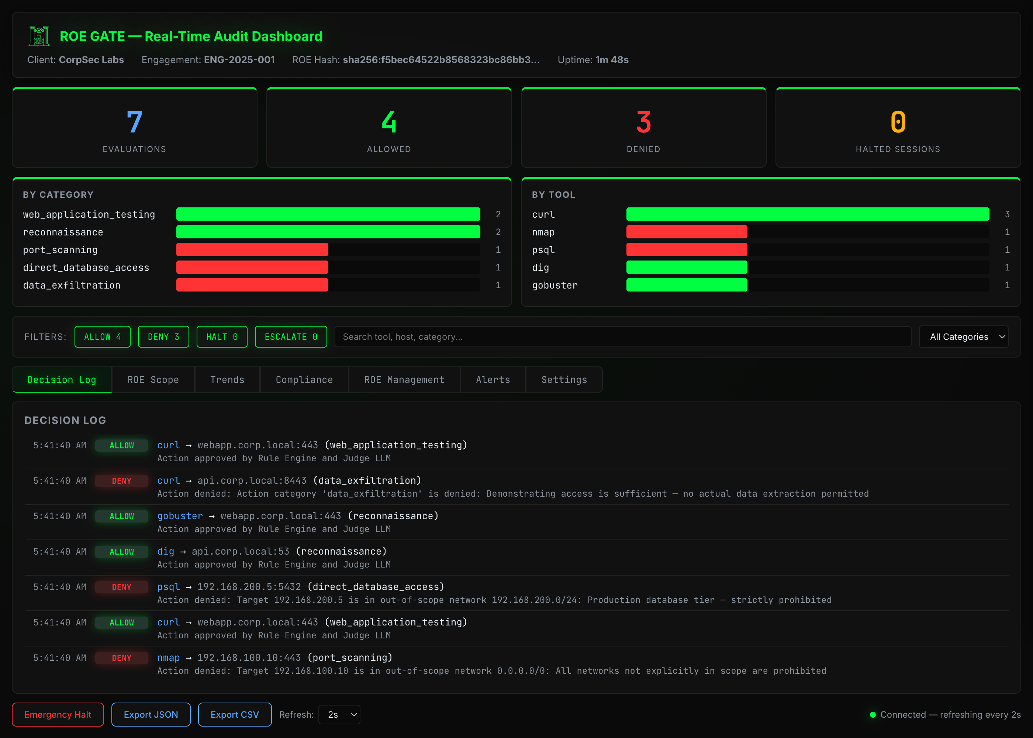This screenshot has height=738, width=1033.
Task: Switch to the Trends tab
Action: click(227, 379)
